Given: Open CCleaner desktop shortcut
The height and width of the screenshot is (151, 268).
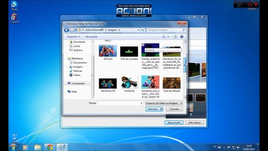Looking at the screenshot, I should [14, 18].
